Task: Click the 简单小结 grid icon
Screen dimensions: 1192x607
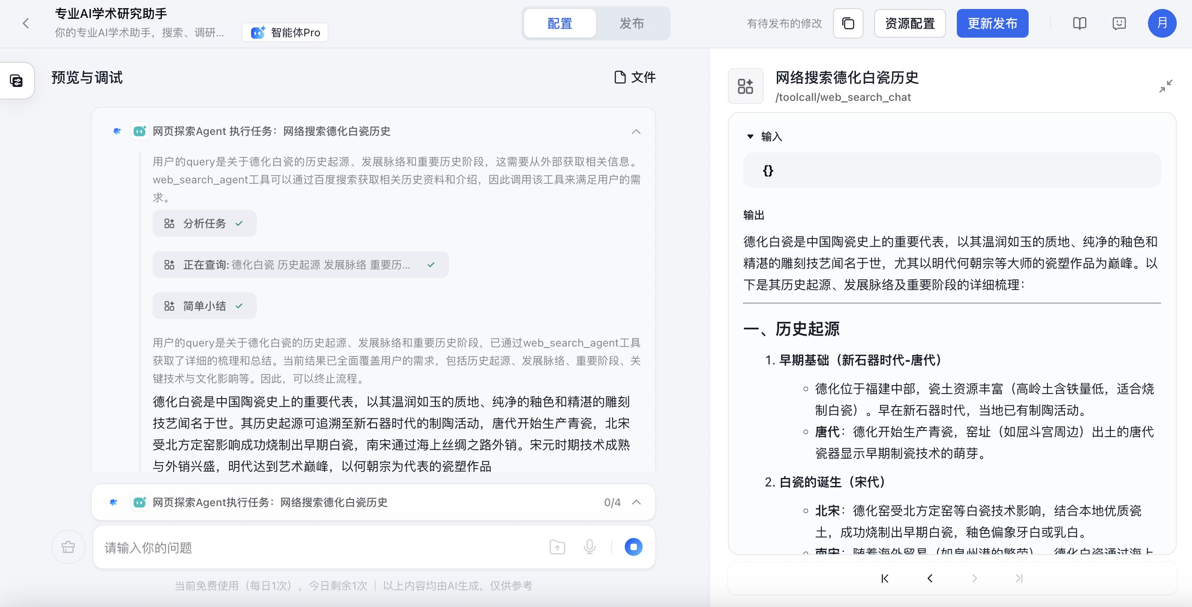Action: pos(169,306)
